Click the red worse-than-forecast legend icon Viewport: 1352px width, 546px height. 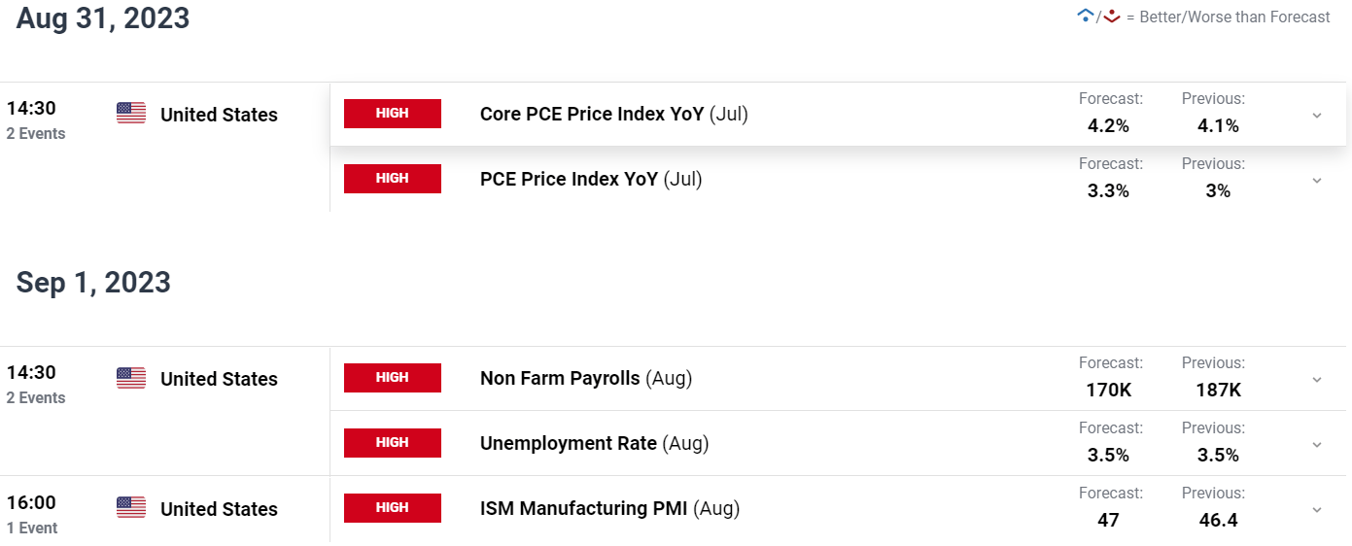(x=1112, y=17)
